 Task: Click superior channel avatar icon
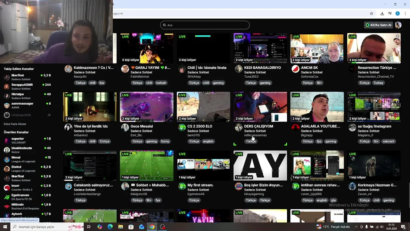point(7,141)
